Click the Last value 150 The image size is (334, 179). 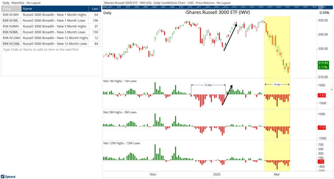pyautogui.click(x=95, y=32)
